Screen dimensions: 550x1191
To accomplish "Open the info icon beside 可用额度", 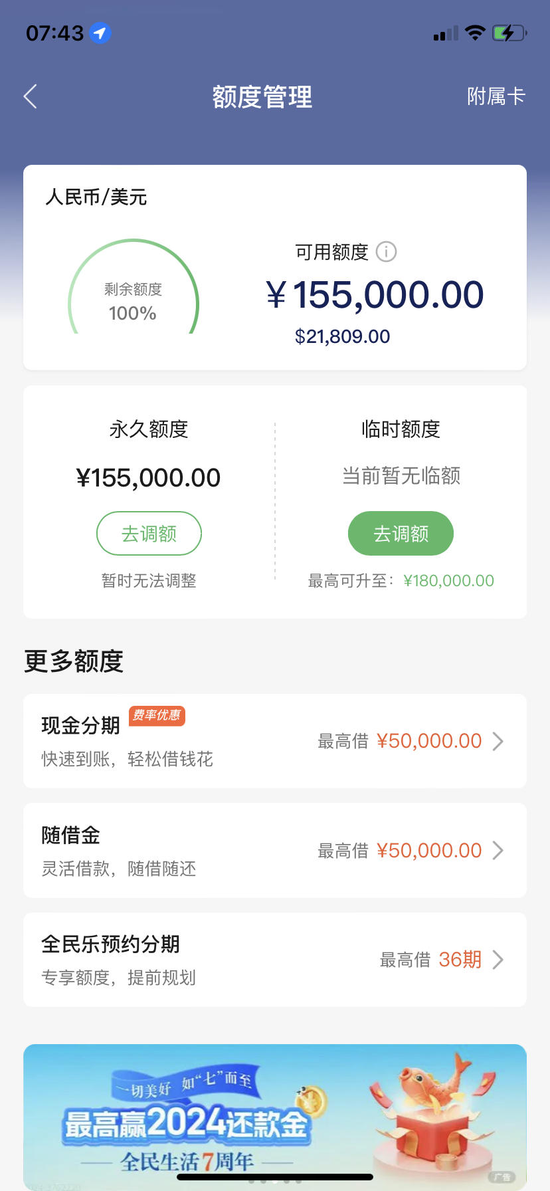I will [x=386, y=252].
